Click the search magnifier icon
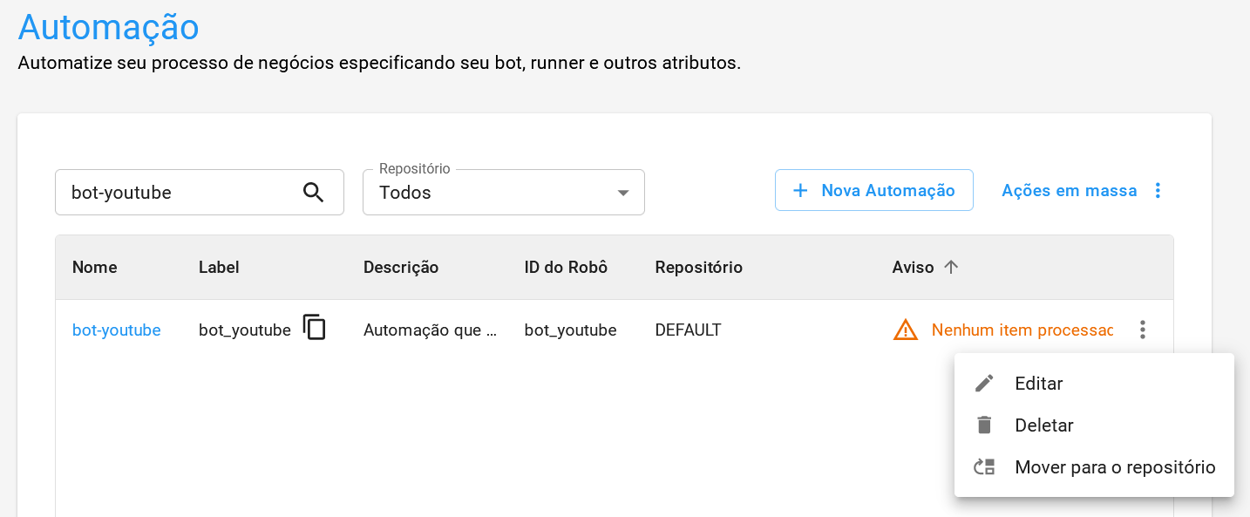Image resolution: width=1250 pixels, height=517 pixels. point(313,192)
